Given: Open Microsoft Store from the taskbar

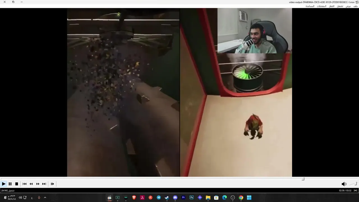Looking at the screenshot, I should [216, 198].
